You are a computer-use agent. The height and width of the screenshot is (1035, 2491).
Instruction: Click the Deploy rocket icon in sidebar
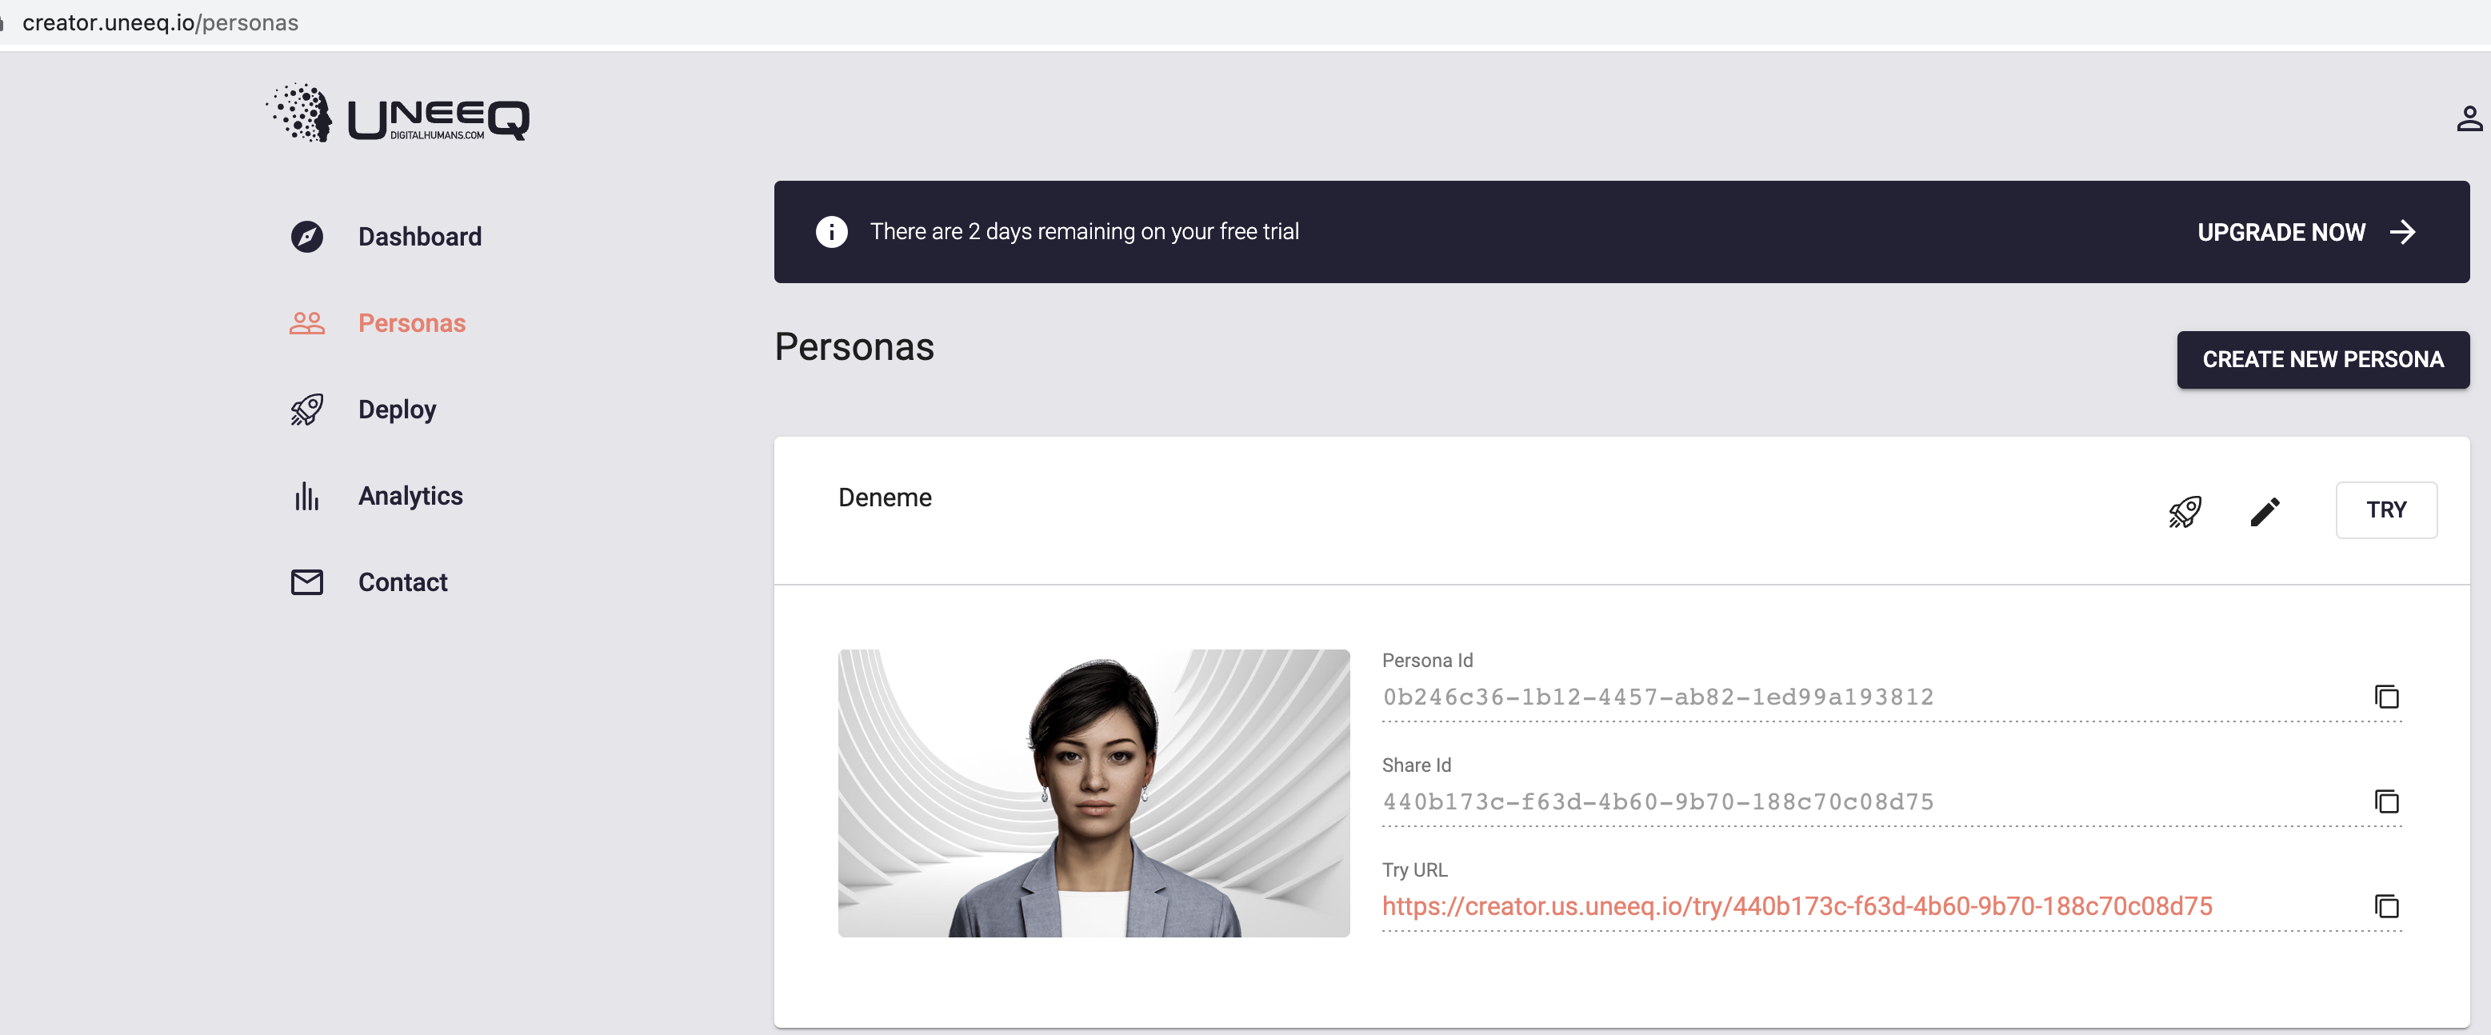click(x=306, y=410)
